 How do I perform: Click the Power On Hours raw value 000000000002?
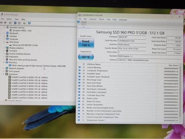point(171,102)
